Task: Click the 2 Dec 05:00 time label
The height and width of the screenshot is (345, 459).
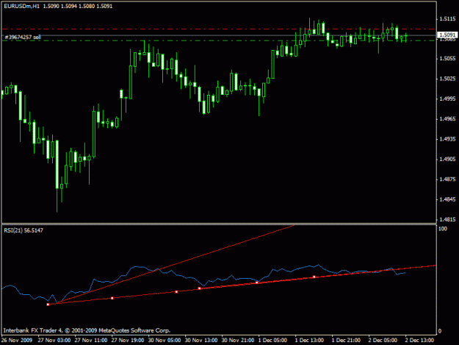Action: (x=383, y=340)
